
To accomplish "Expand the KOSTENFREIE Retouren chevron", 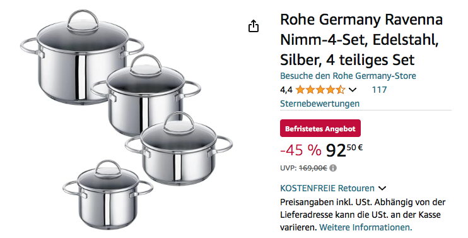I will (x=382, y=188).
